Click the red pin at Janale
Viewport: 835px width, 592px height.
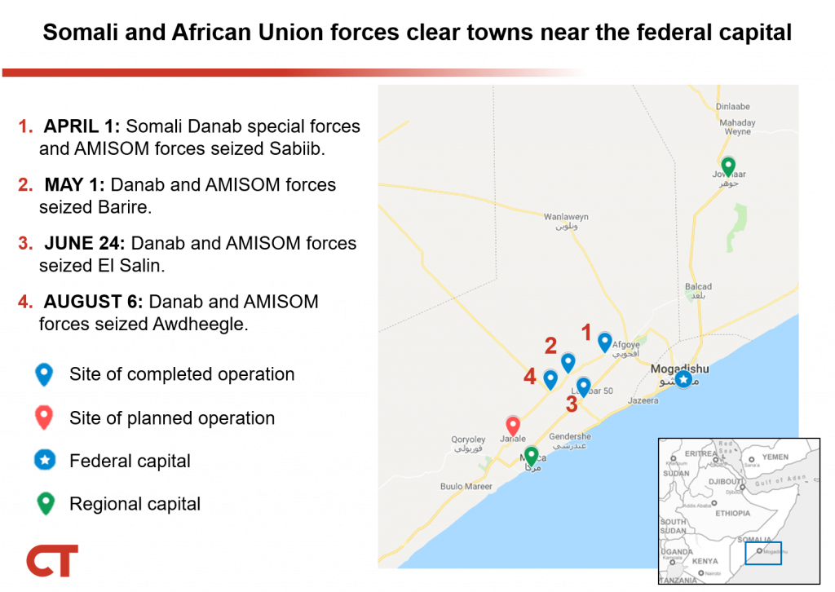click(513, 426)
